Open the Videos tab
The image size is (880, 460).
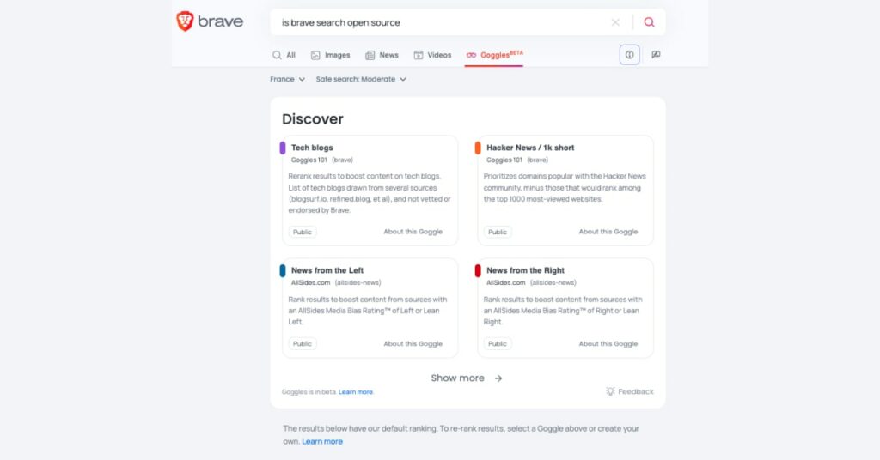[x=432, y=55]
